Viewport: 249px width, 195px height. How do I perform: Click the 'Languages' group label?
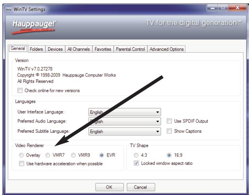pos(25,101)
